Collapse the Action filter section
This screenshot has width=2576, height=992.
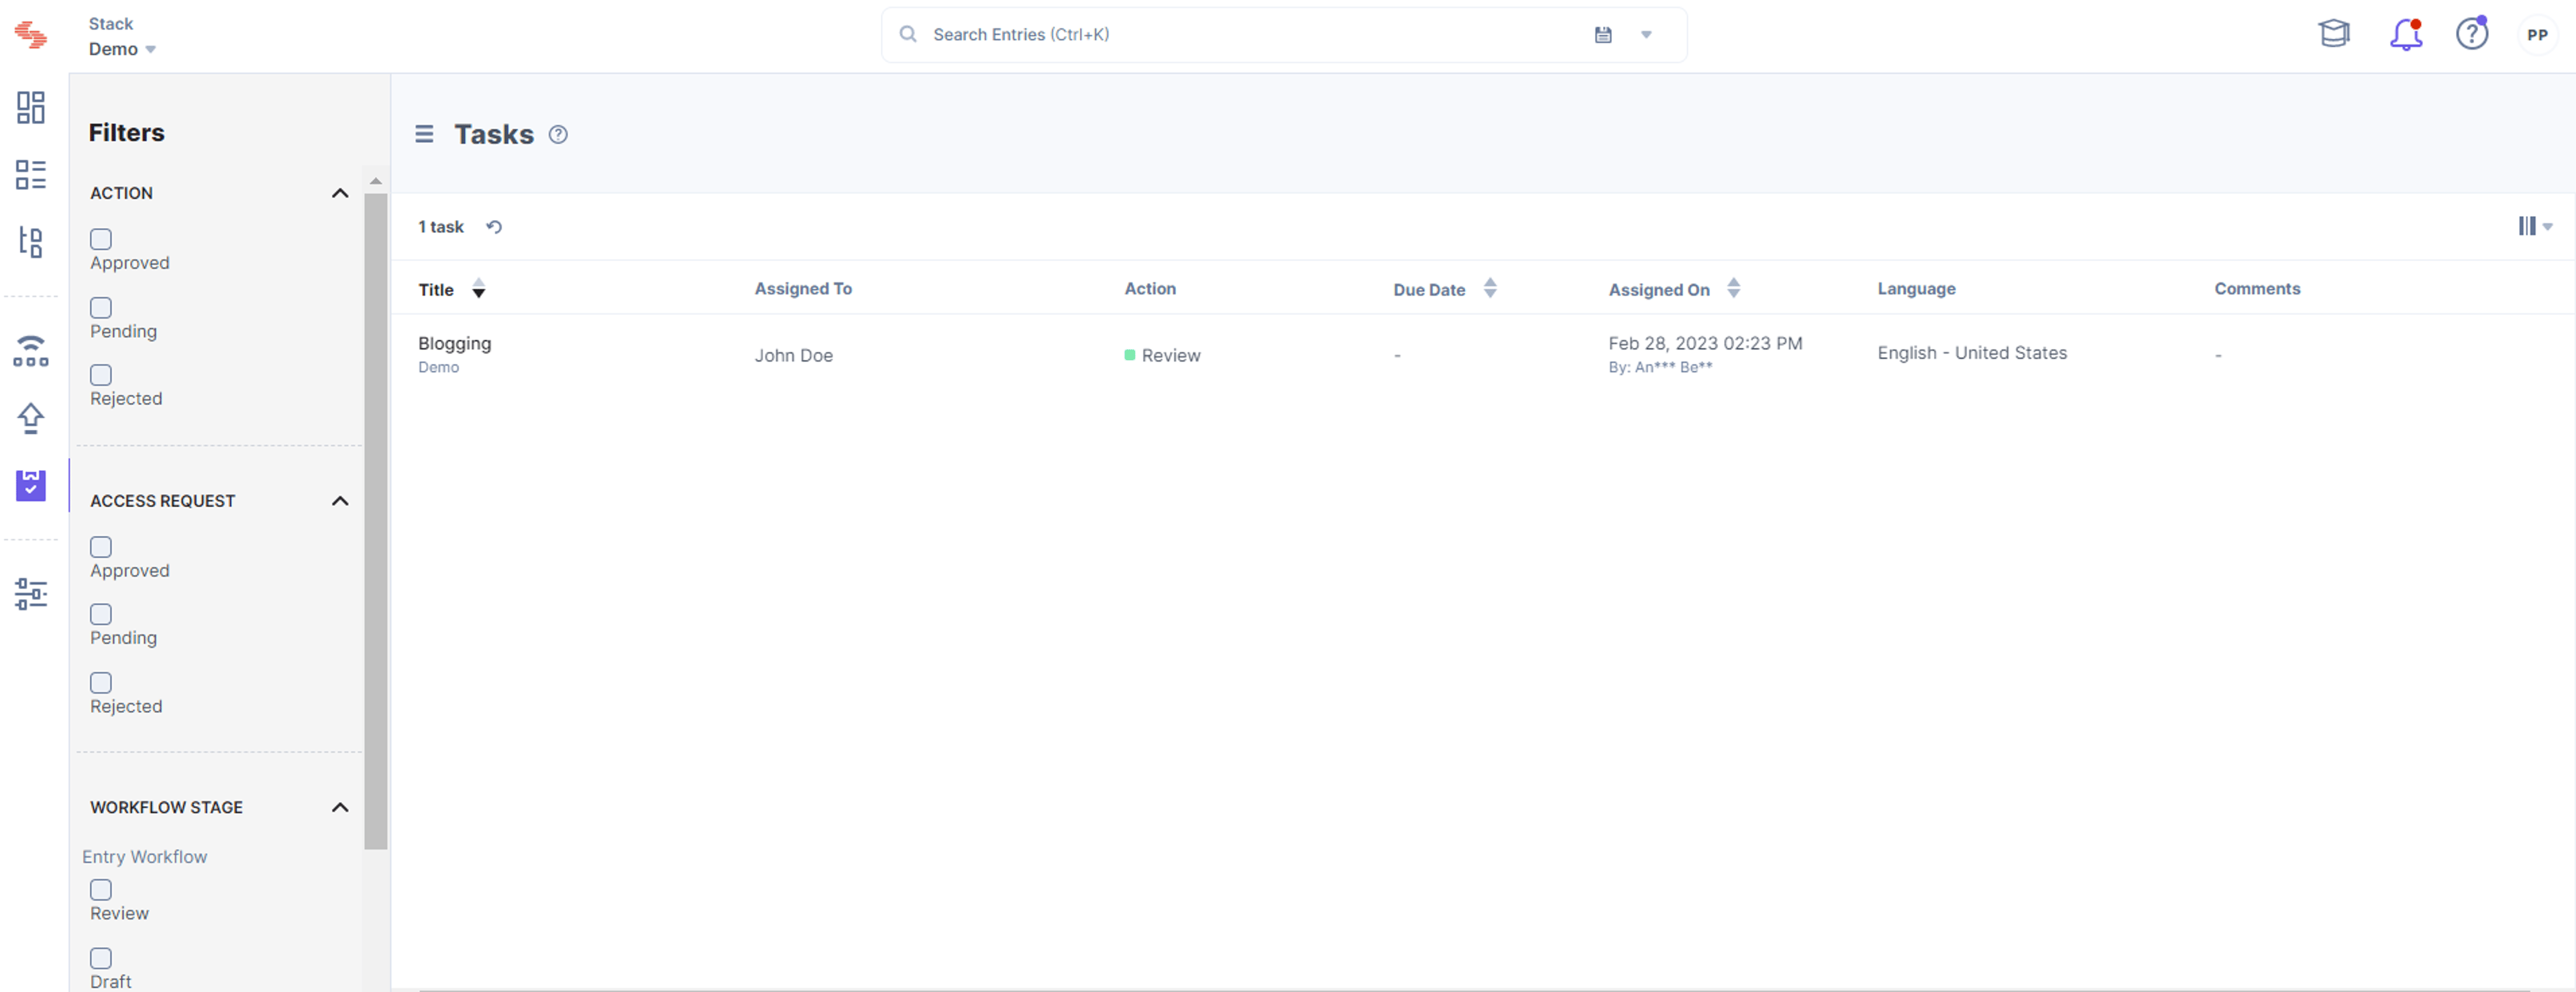340,193
